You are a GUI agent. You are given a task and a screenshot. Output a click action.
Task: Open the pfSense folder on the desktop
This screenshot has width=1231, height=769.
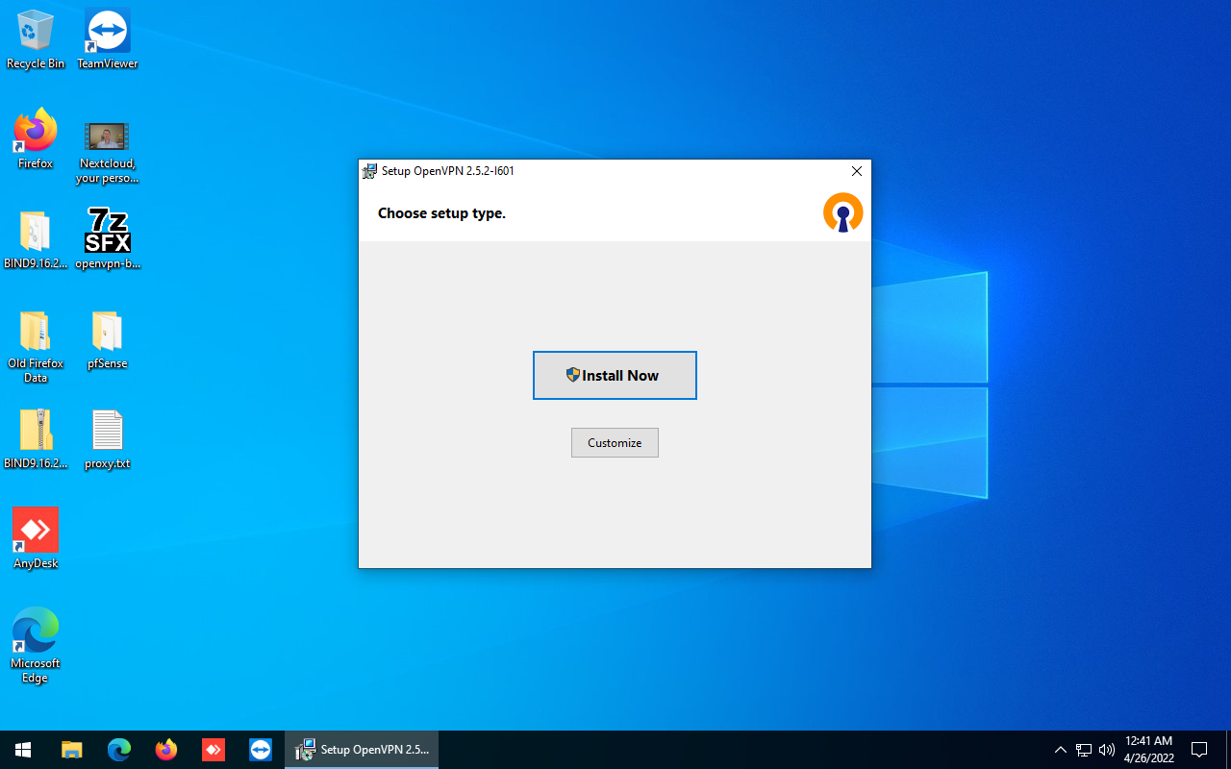point(107,332)
